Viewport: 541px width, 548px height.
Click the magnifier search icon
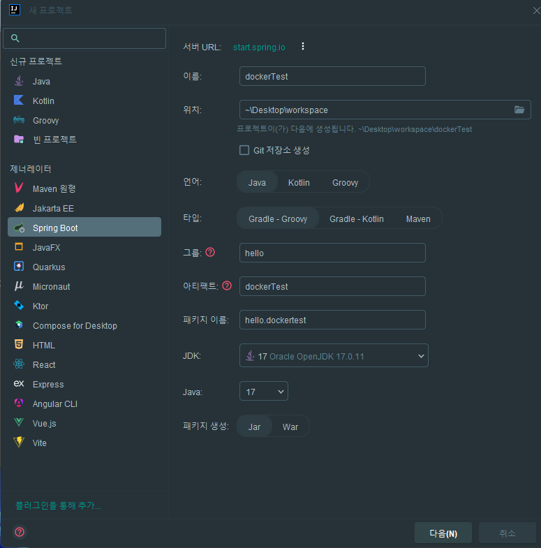click(15, 38)
